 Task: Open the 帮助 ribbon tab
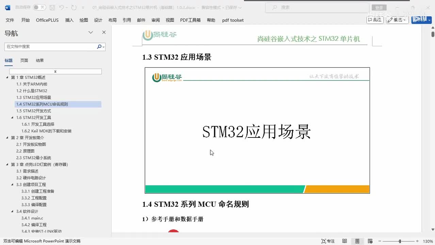point(211,20)
